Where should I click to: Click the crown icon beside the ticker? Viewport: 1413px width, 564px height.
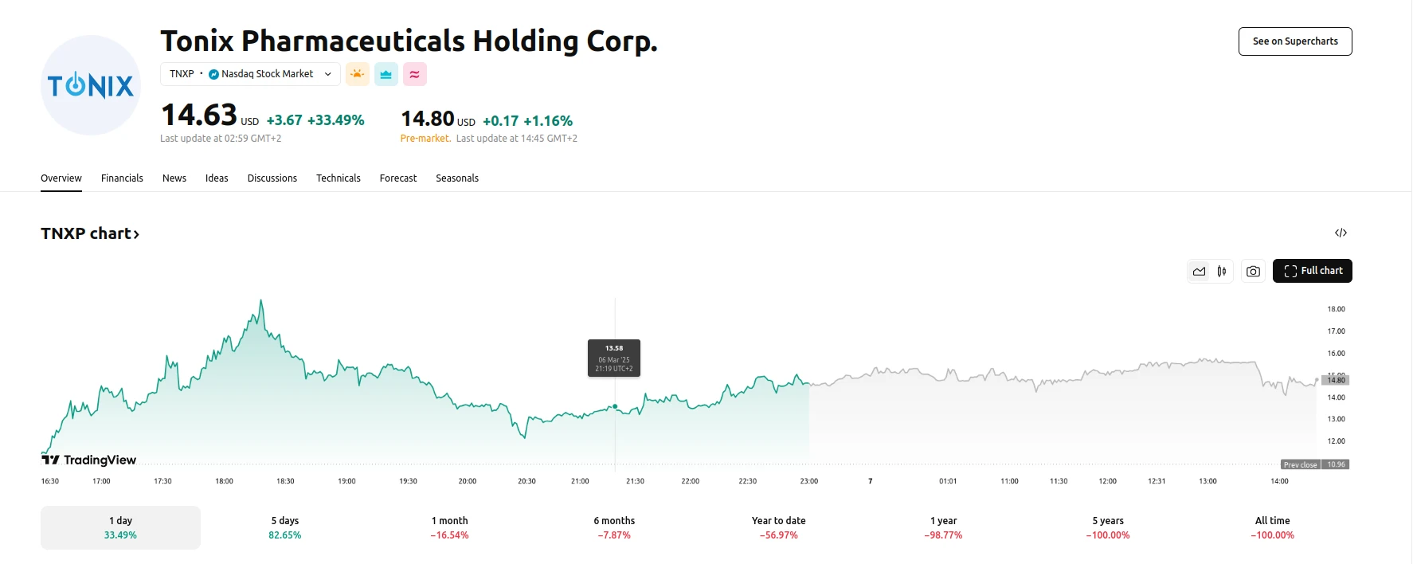point(386,73)
